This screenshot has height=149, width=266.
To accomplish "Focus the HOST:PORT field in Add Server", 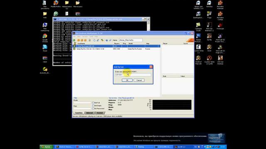I will 133,74.
